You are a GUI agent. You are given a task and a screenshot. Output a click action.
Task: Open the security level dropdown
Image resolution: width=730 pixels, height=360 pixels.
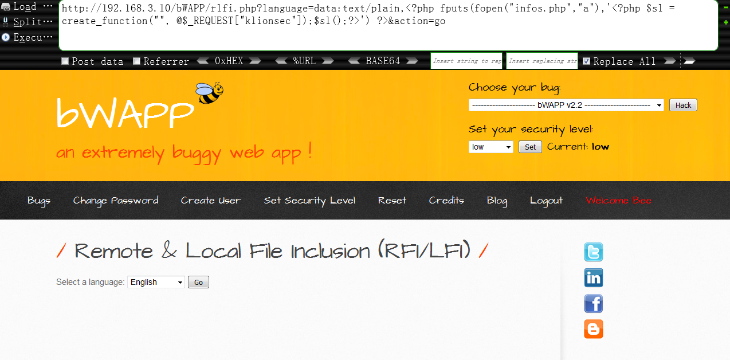[x=490, y=147]
